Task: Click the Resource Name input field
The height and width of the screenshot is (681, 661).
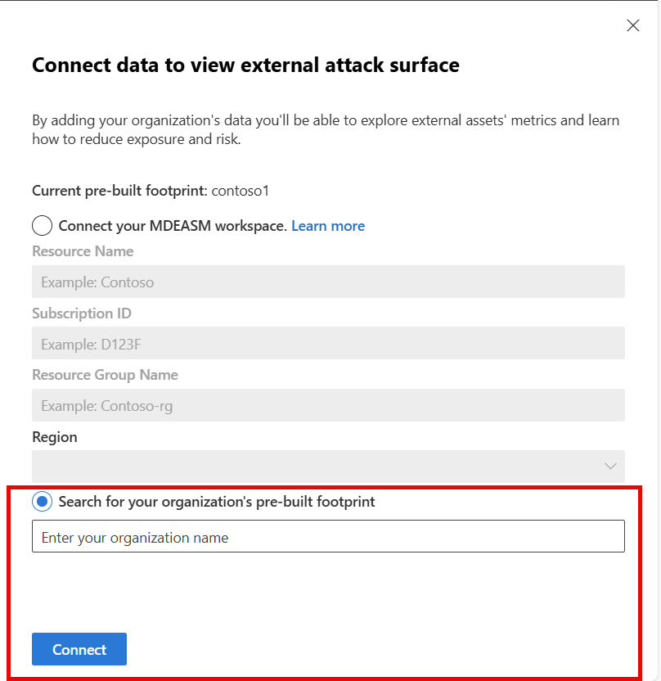Action: coord(328,282)
